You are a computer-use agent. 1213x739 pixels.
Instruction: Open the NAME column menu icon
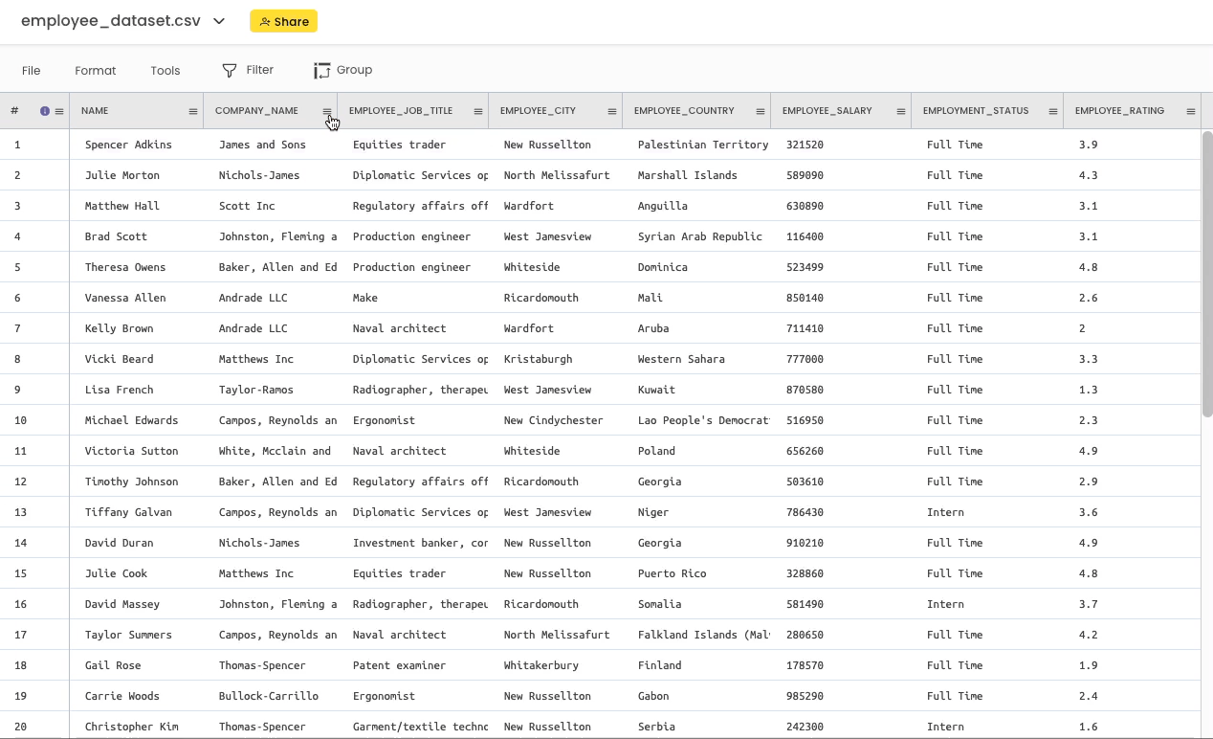click(193, 112)
